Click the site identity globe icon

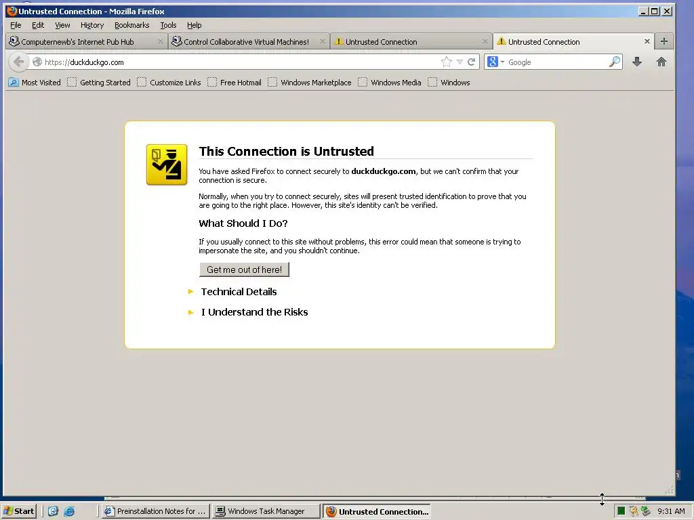click(37, 62)
